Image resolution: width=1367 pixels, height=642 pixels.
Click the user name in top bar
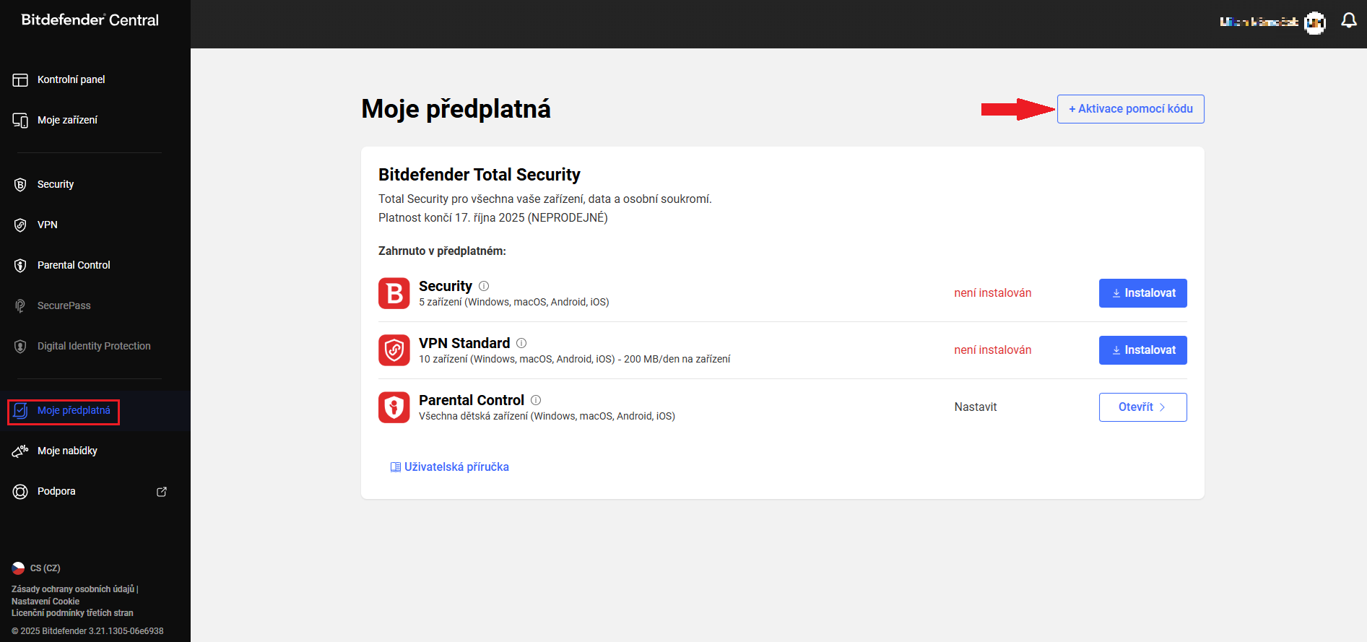pyautogui.click(x=1259, y=22)
